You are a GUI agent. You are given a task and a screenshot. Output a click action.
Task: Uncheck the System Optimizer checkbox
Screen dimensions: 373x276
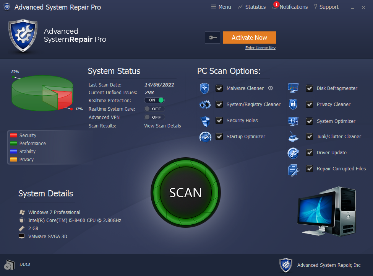[309, 121]
